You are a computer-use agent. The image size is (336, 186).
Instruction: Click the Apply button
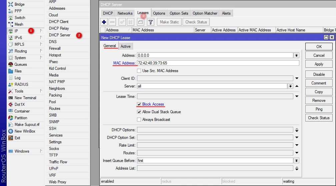[319, 64]
